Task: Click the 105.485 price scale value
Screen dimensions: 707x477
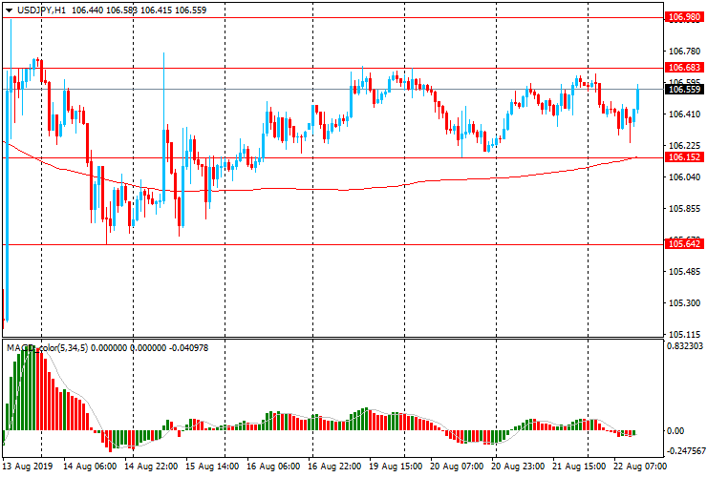Action: click(x=684, y=272)
